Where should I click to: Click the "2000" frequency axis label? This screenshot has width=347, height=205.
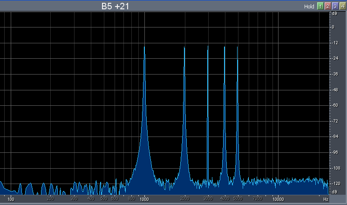(x=185, y=198)
